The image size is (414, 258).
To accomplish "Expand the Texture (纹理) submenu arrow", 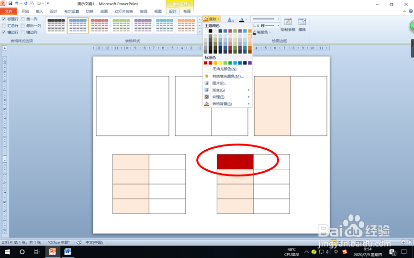I will click(x=249, y=97).
